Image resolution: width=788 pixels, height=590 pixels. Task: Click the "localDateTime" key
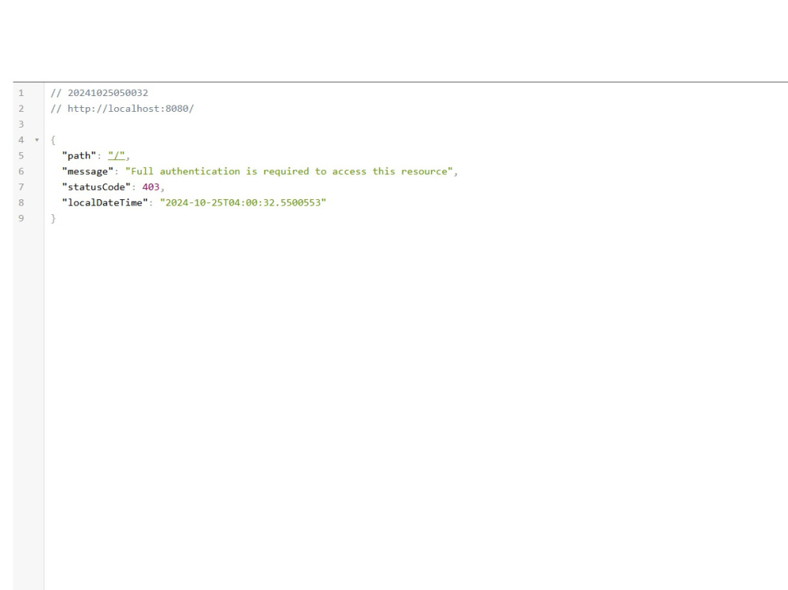point(105,202)
